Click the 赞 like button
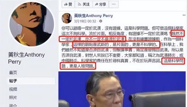The image size is (187, 107). click(68, 5)
